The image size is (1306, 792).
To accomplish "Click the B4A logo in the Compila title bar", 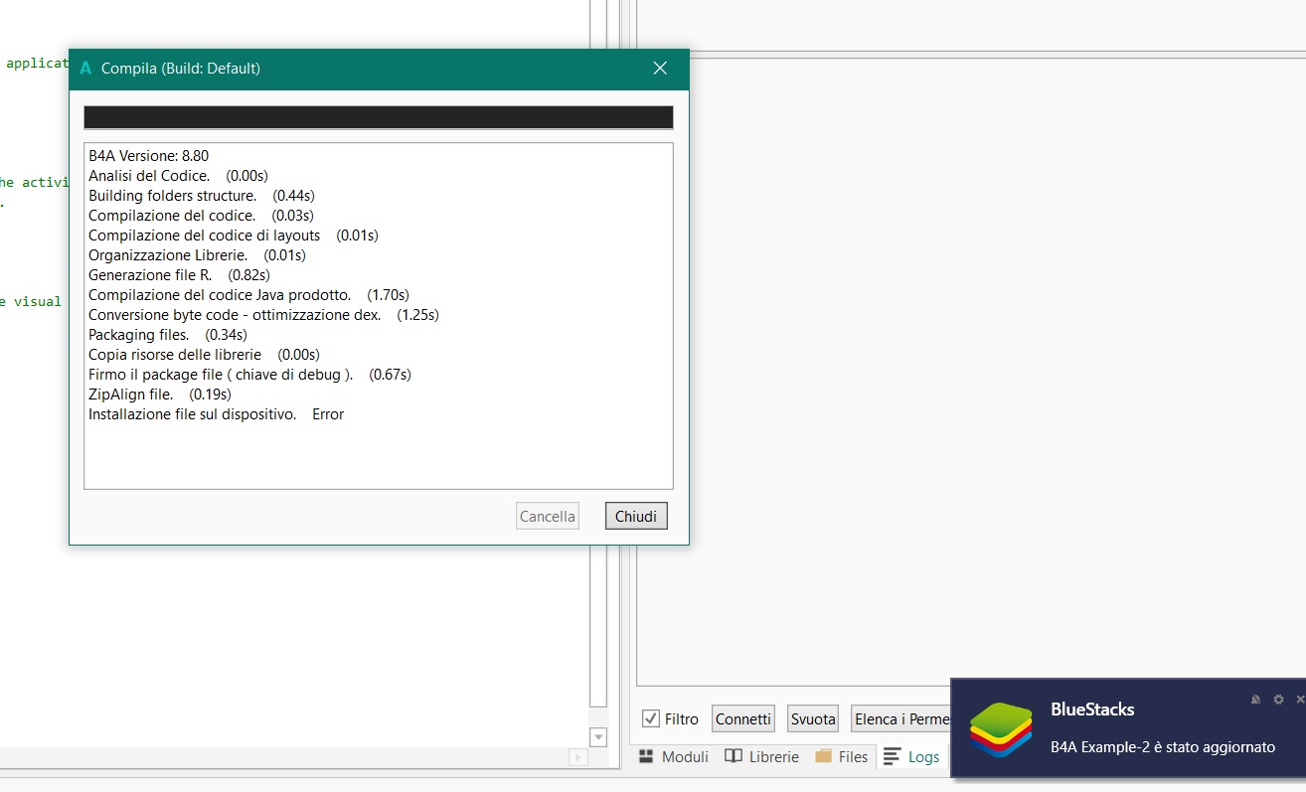I will pyautogui.click(x=85, y=69).
